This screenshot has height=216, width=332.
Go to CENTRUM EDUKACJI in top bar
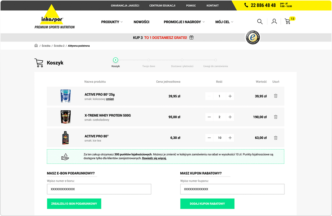162,6
